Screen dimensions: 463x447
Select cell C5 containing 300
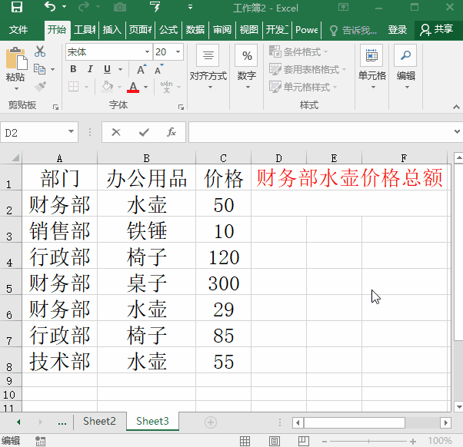(223, 283)
